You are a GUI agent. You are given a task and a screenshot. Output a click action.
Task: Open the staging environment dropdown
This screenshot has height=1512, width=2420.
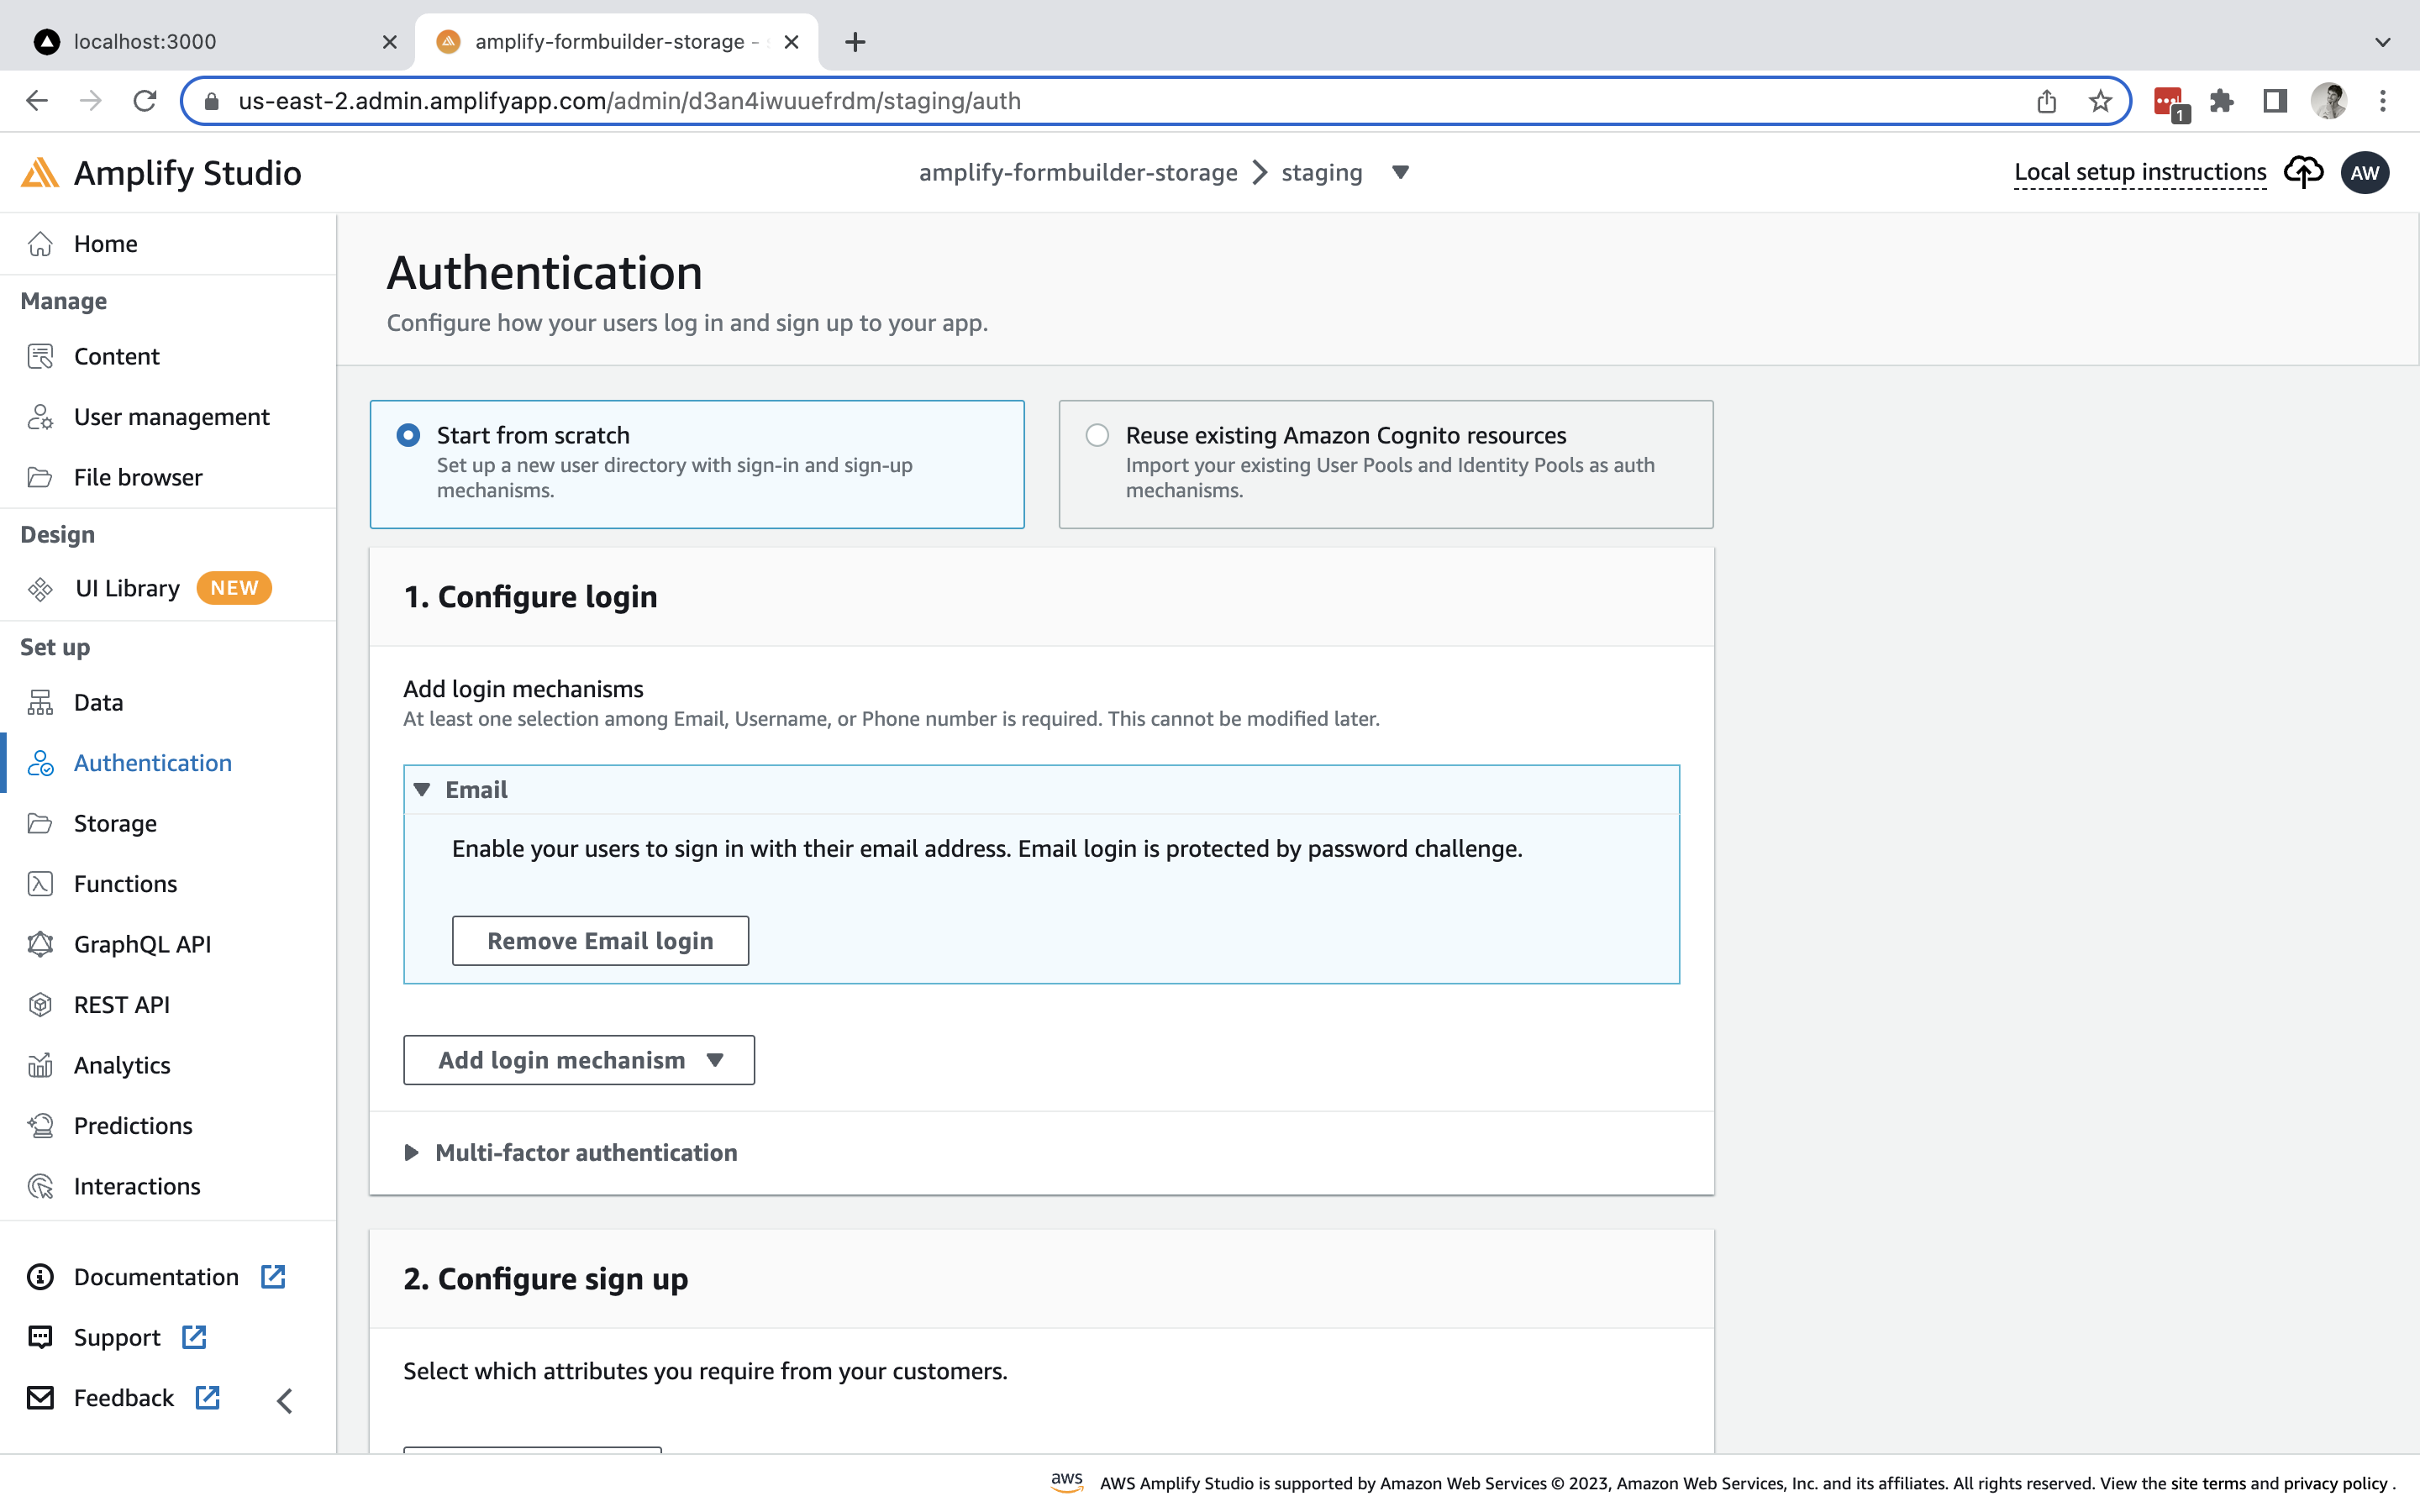pyautogui.click(x=1400, y=172)
